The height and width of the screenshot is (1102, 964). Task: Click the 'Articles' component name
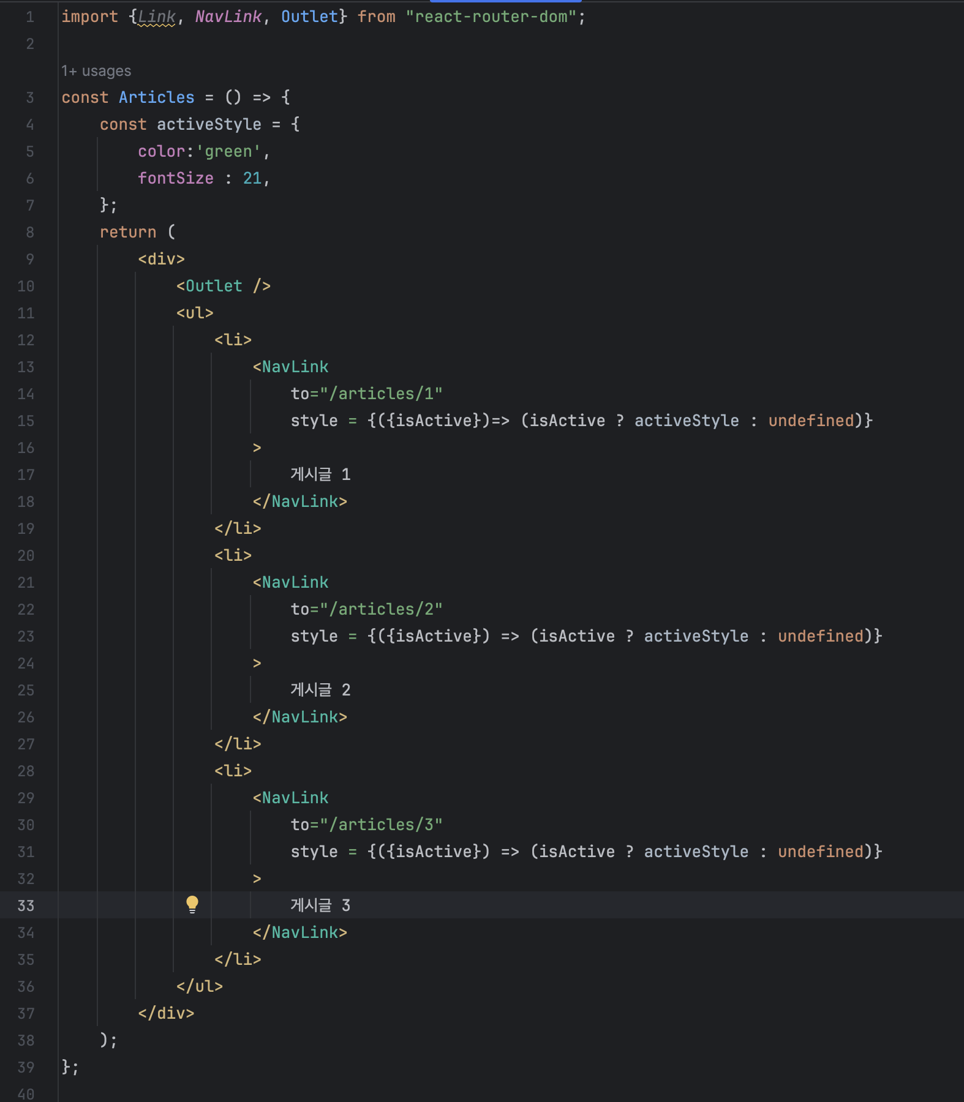click(x=157, y=97)
